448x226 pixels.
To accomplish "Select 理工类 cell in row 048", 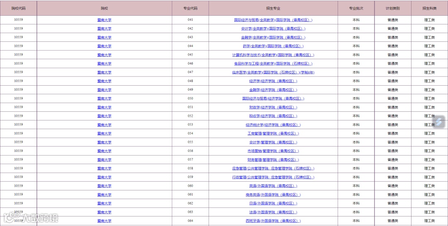I will click(x=429, y=81).
